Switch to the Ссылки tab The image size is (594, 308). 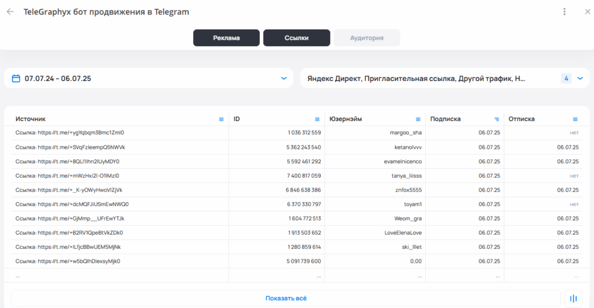point(296,38)
